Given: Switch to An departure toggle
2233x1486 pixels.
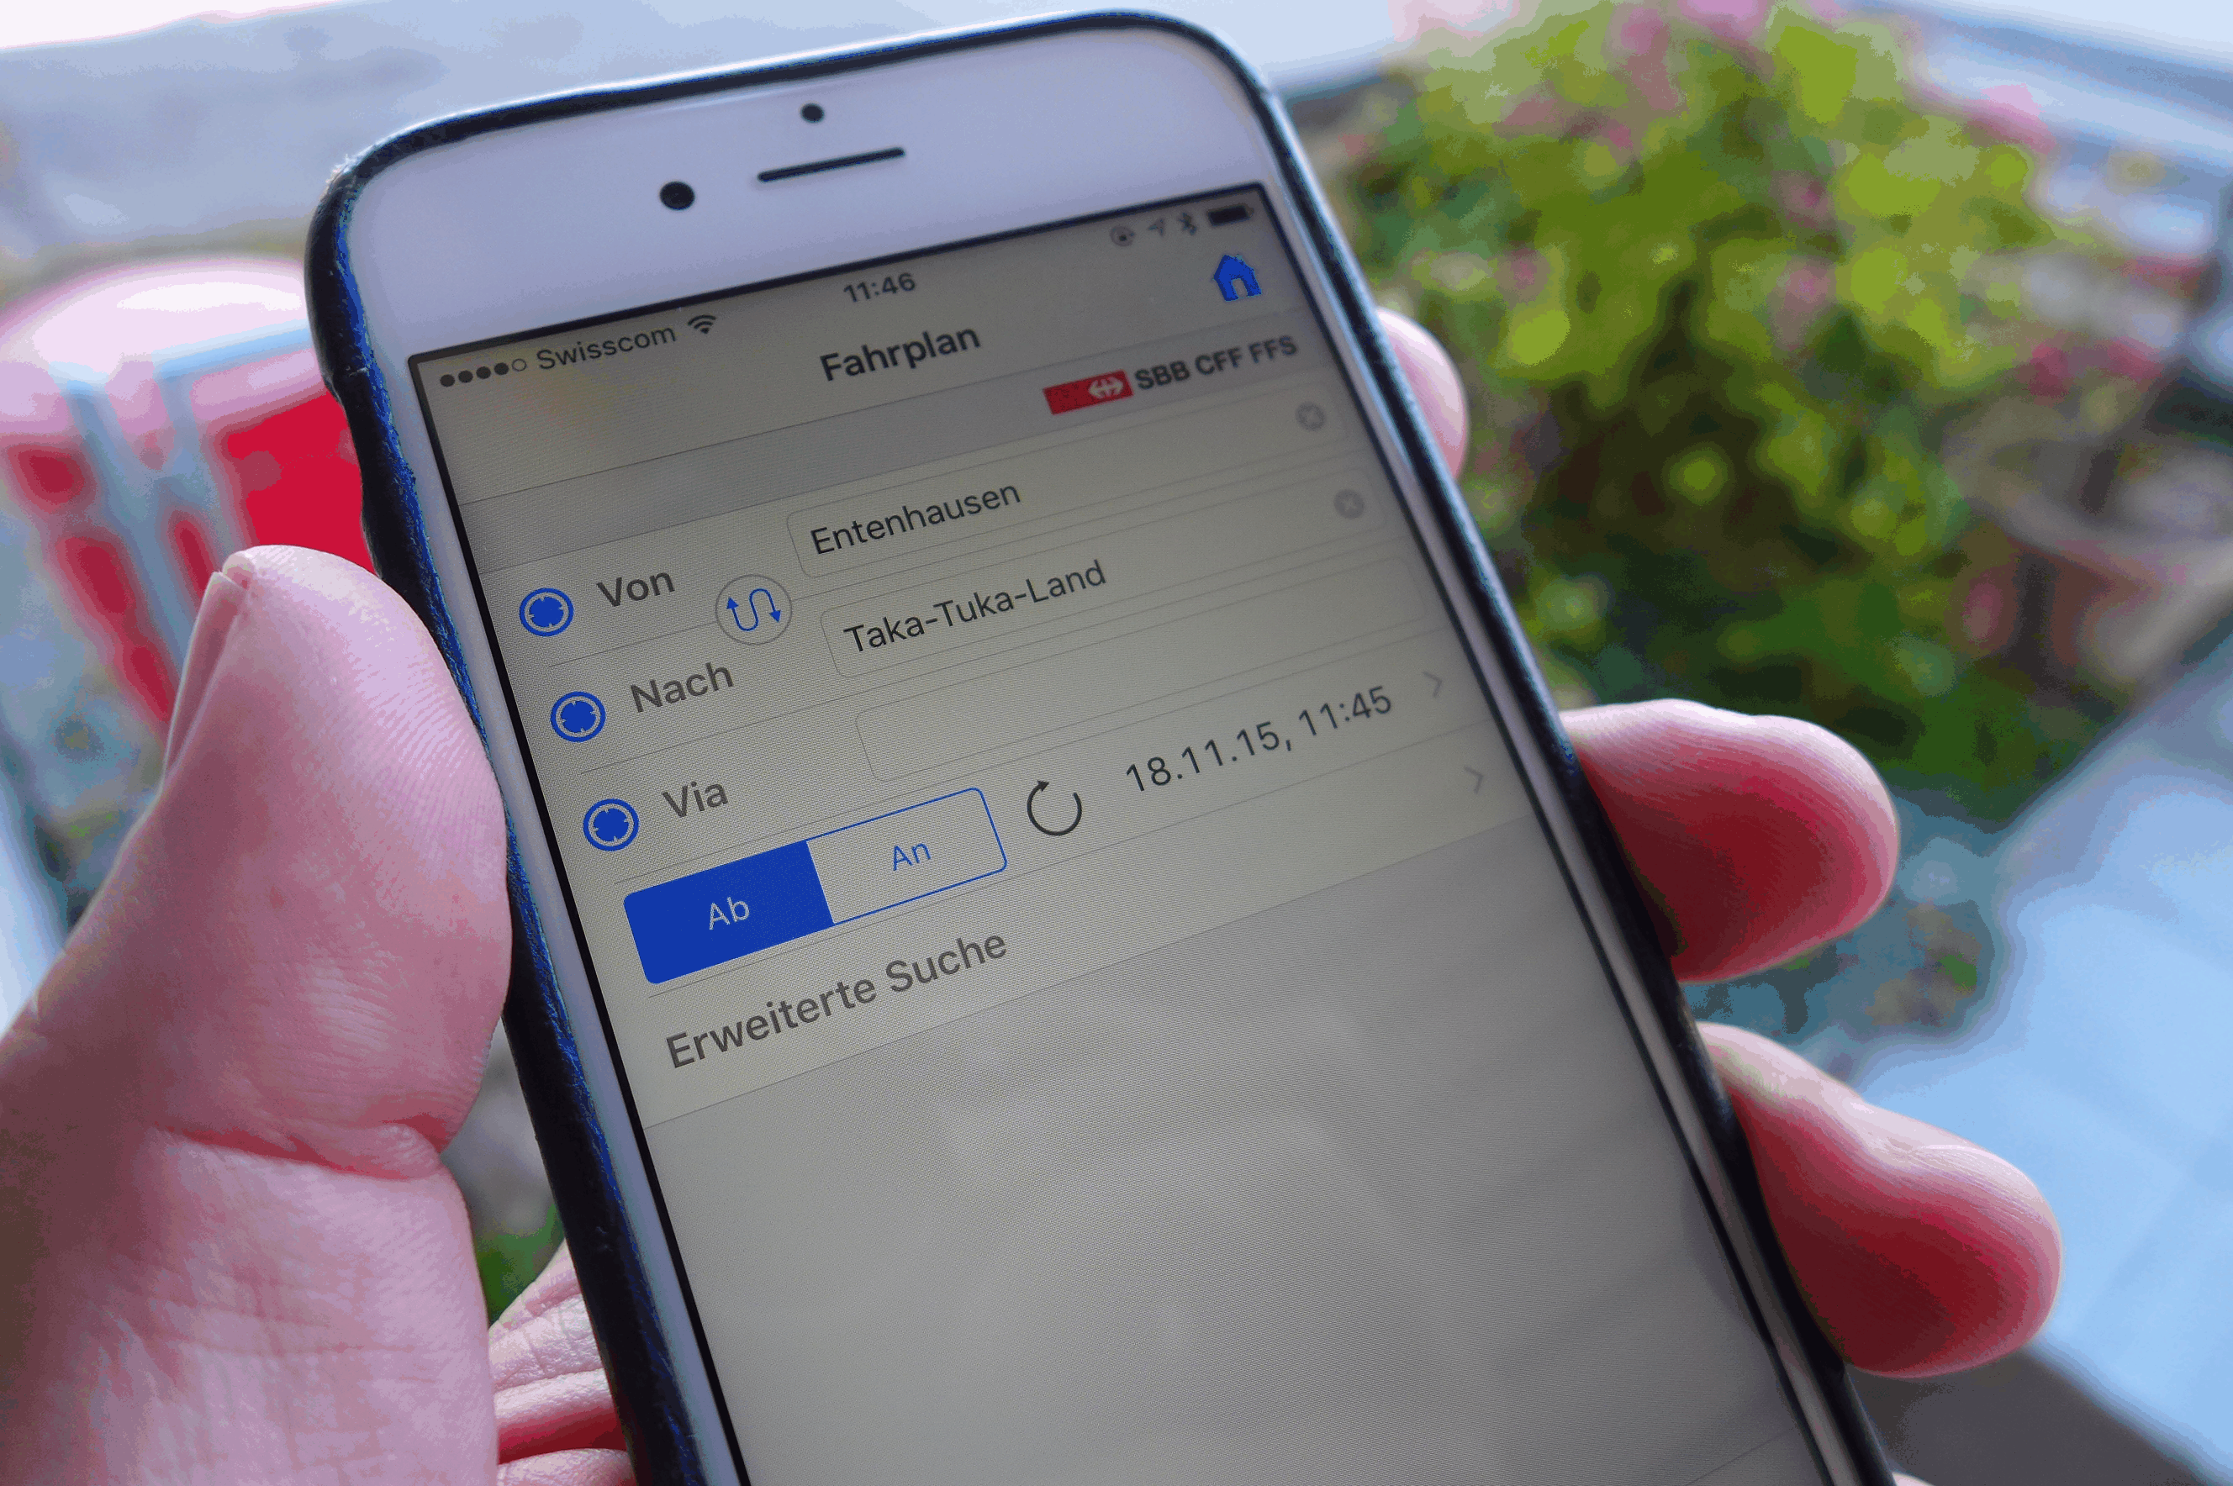Looking at the screenshot, I should (905, 861).
